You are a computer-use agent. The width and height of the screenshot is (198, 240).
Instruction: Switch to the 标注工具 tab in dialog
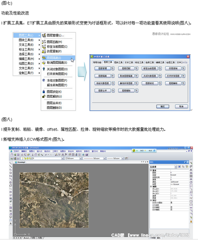tap(139, 62)
